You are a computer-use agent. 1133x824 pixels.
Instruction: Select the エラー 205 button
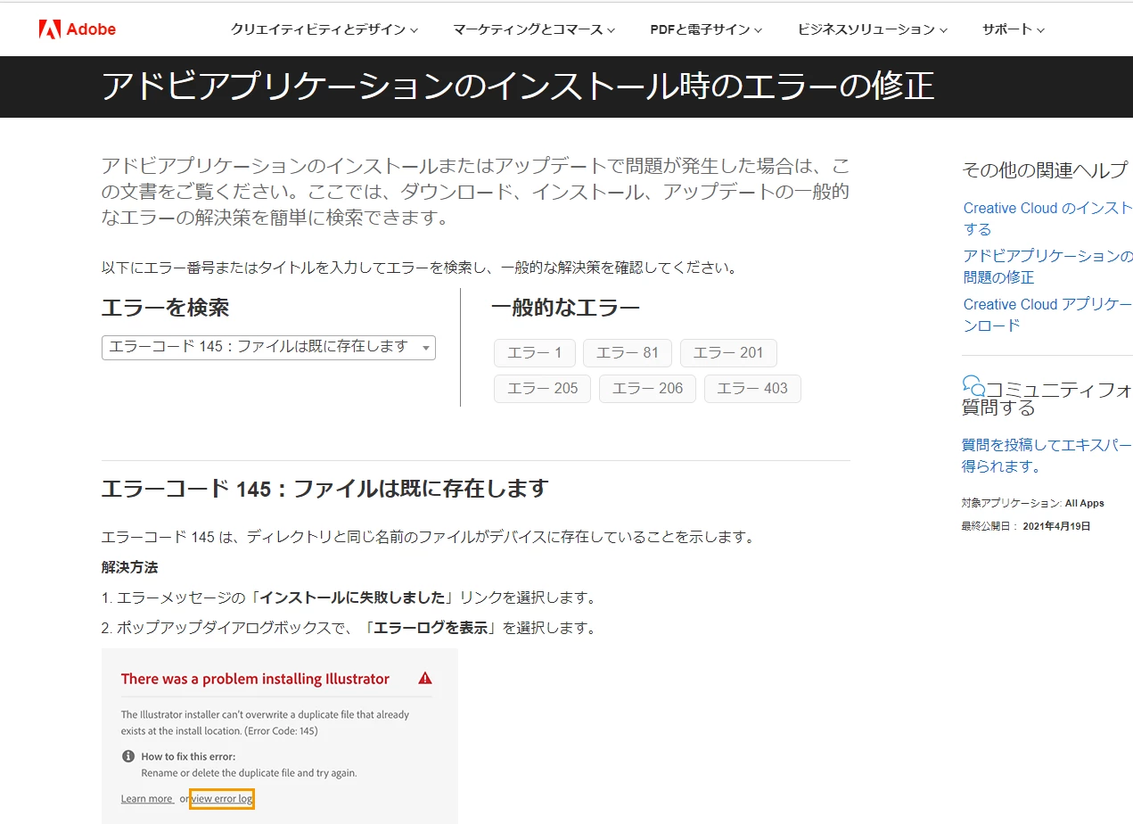pos(542,388)
